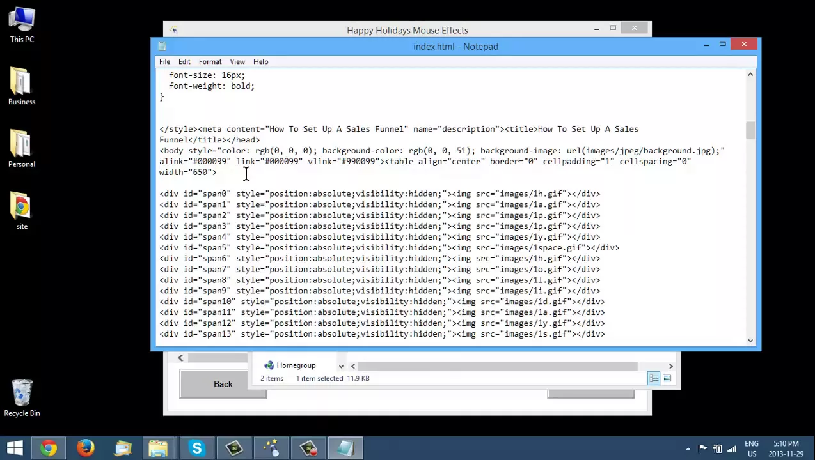Select the Business folder on desktop

pos(22,86)
